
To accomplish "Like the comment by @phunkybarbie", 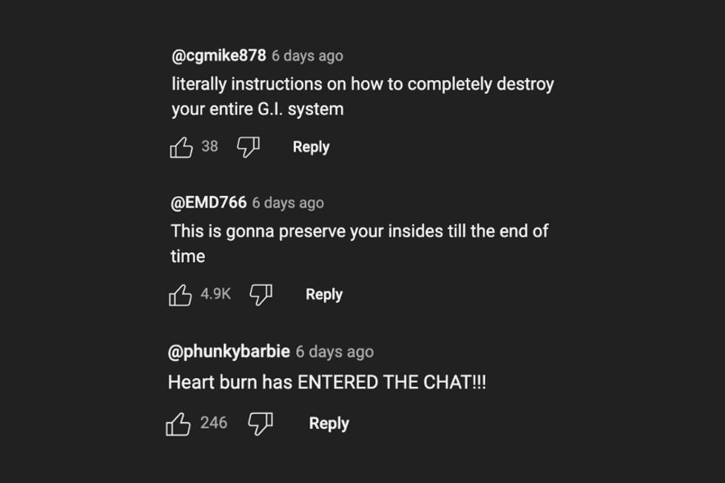I will pos(179,424).
